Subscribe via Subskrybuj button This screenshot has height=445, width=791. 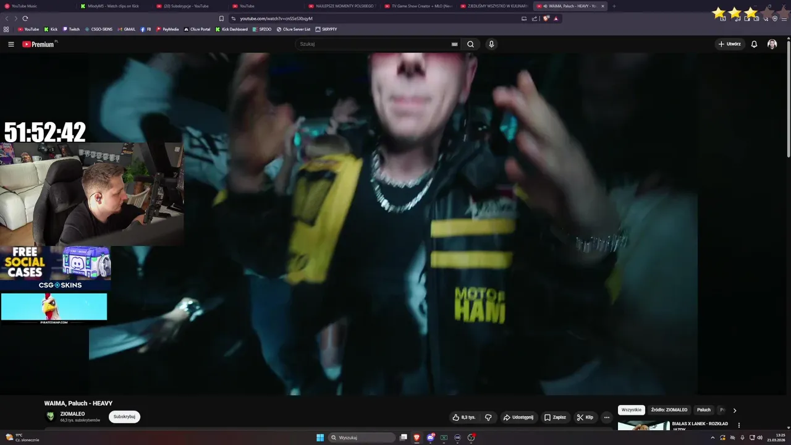click(x=124, y=417)
